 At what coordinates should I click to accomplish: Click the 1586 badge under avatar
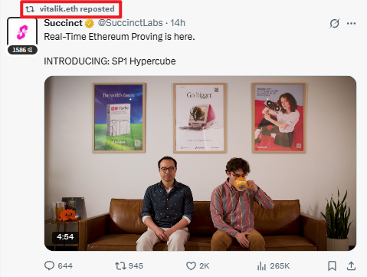click(22, 50)
